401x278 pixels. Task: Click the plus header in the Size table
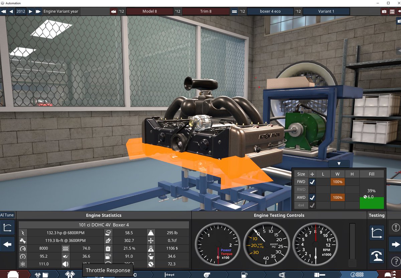tap(312, 174)
